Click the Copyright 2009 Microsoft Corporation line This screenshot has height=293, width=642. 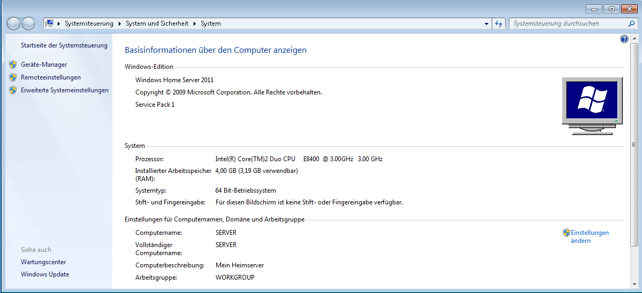(x=228, y=92)
